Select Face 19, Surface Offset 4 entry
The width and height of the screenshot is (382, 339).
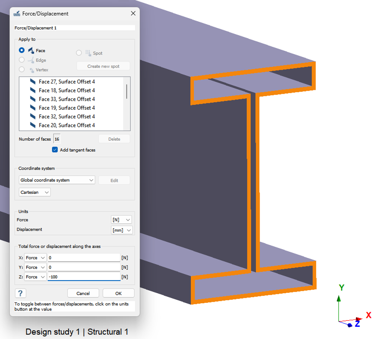(67, 108)
